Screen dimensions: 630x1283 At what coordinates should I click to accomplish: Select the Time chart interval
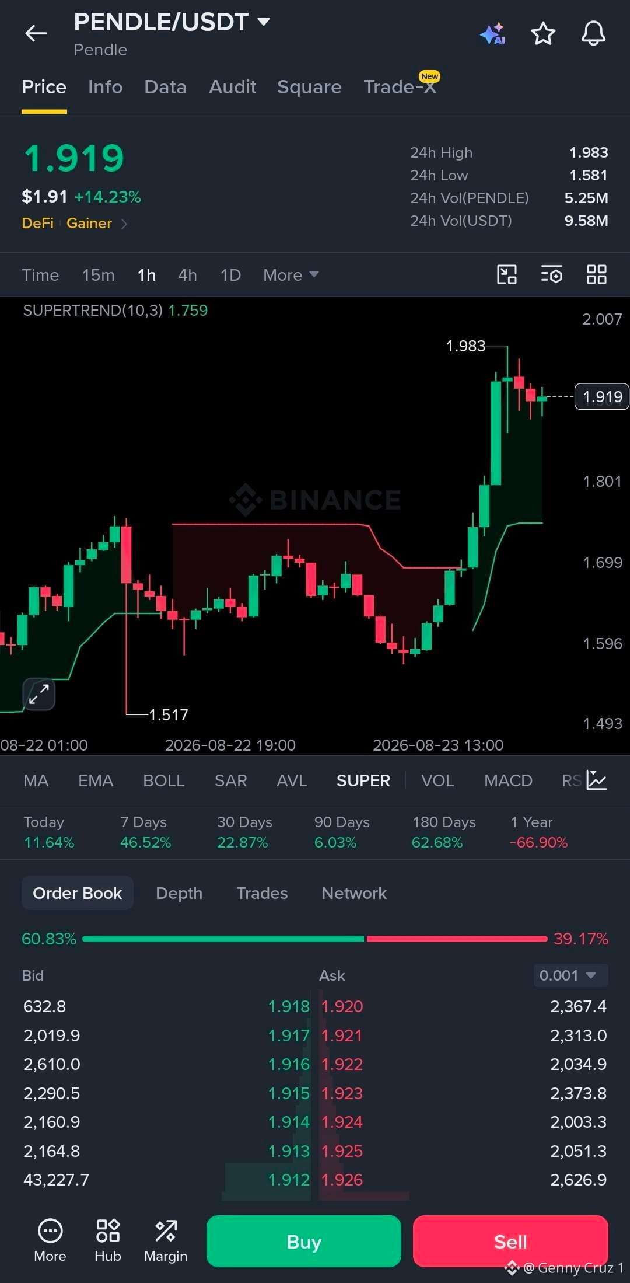click(x=40, y=275)
